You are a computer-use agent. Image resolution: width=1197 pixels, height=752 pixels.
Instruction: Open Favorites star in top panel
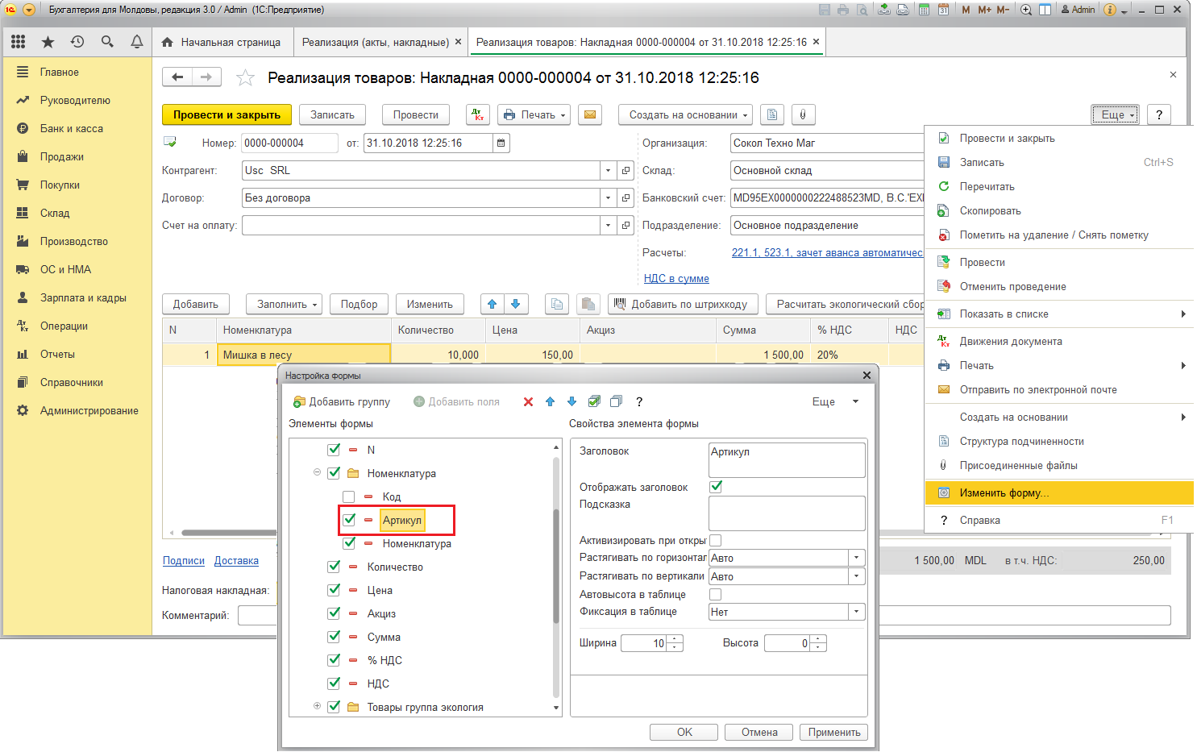pyautogui.click(x=48, y=42)
